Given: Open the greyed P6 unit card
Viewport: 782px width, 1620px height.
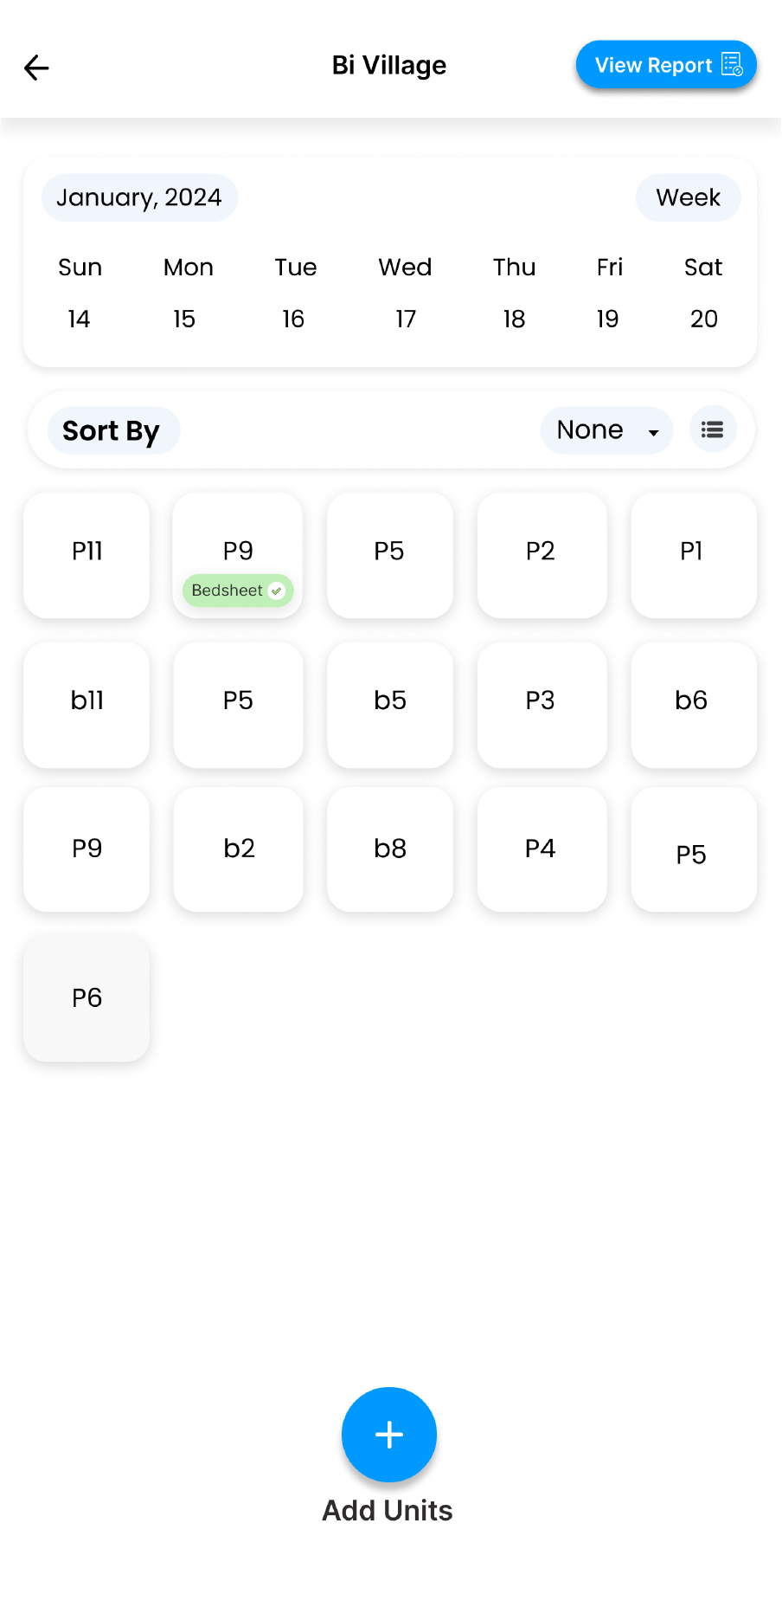Looking at the screenshot, I should 87,997.
